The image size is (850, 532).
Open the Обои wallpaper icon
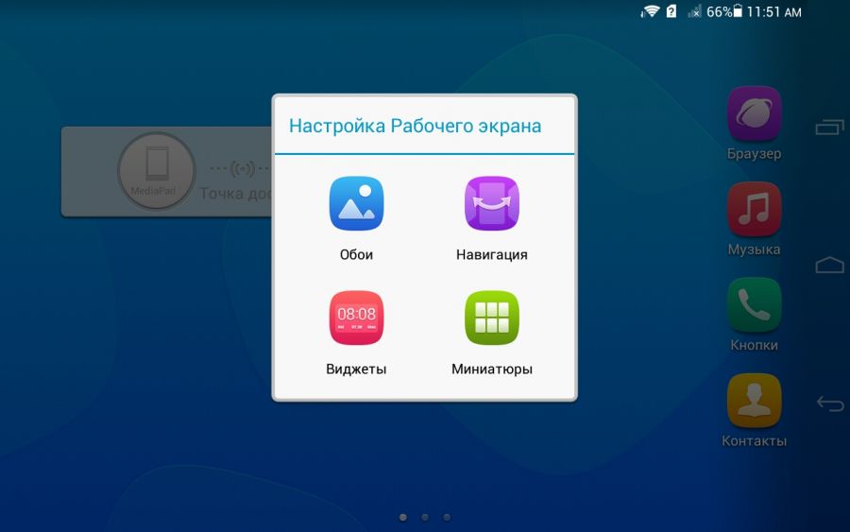pyautogui.click(x=356, y=204)
